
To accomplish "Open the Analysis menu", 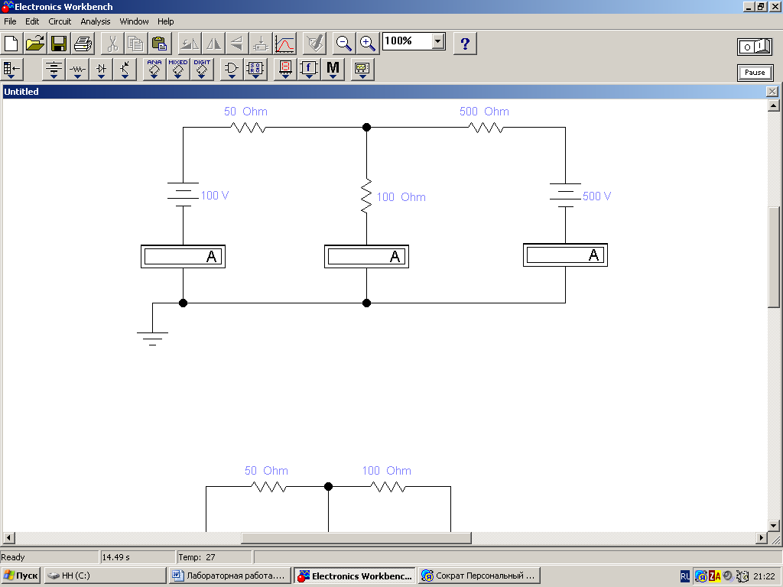I will [x=96, y=21].
